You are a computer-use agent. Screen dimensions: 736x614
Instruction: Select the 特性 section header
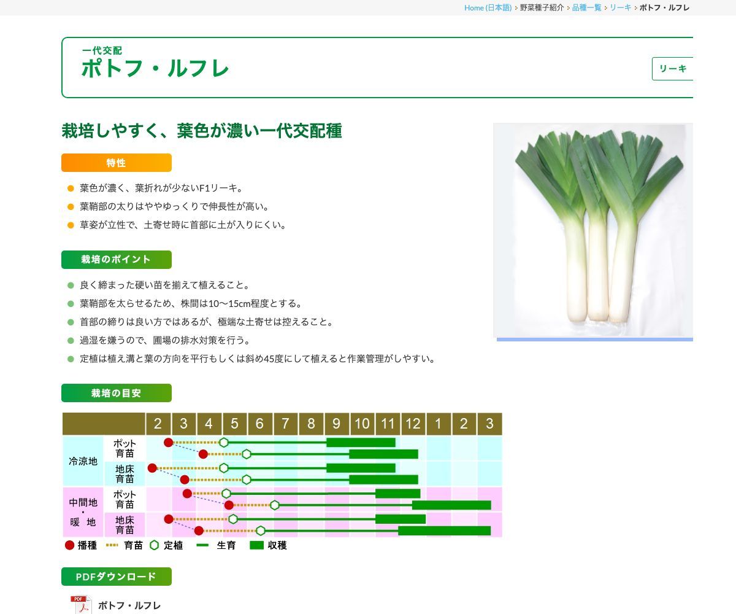117,163
